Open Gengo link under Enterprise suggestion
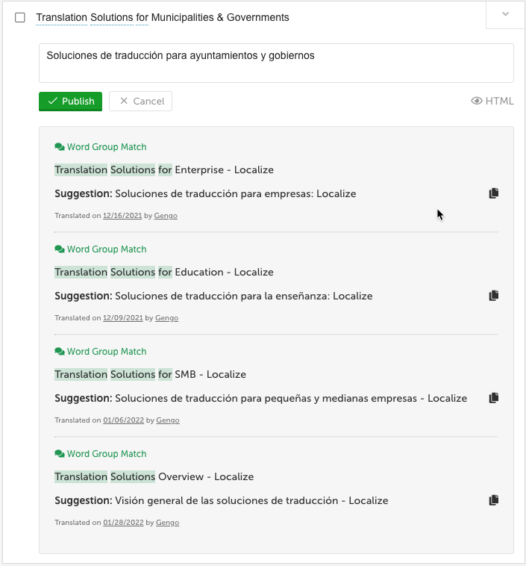The height and width of the screenshot is (566, 526). 166,216
